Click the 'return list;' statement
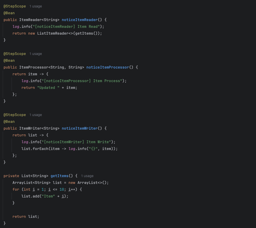 click(26, 217)
